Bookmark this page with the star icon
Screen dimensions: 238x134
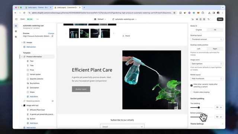coord(174,13)
